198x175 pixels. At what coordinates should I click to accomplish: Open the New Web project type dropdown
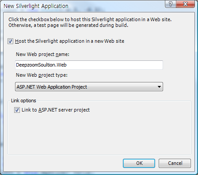[x=89, y=87]
